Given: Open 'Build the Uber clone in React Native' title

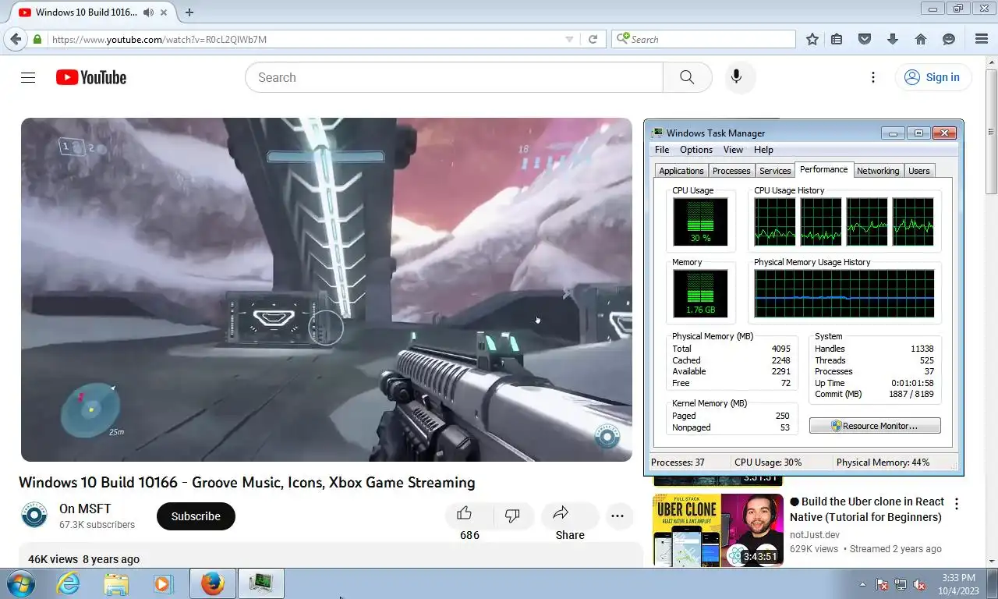Looking at the screenshot, I should (866, 509).
